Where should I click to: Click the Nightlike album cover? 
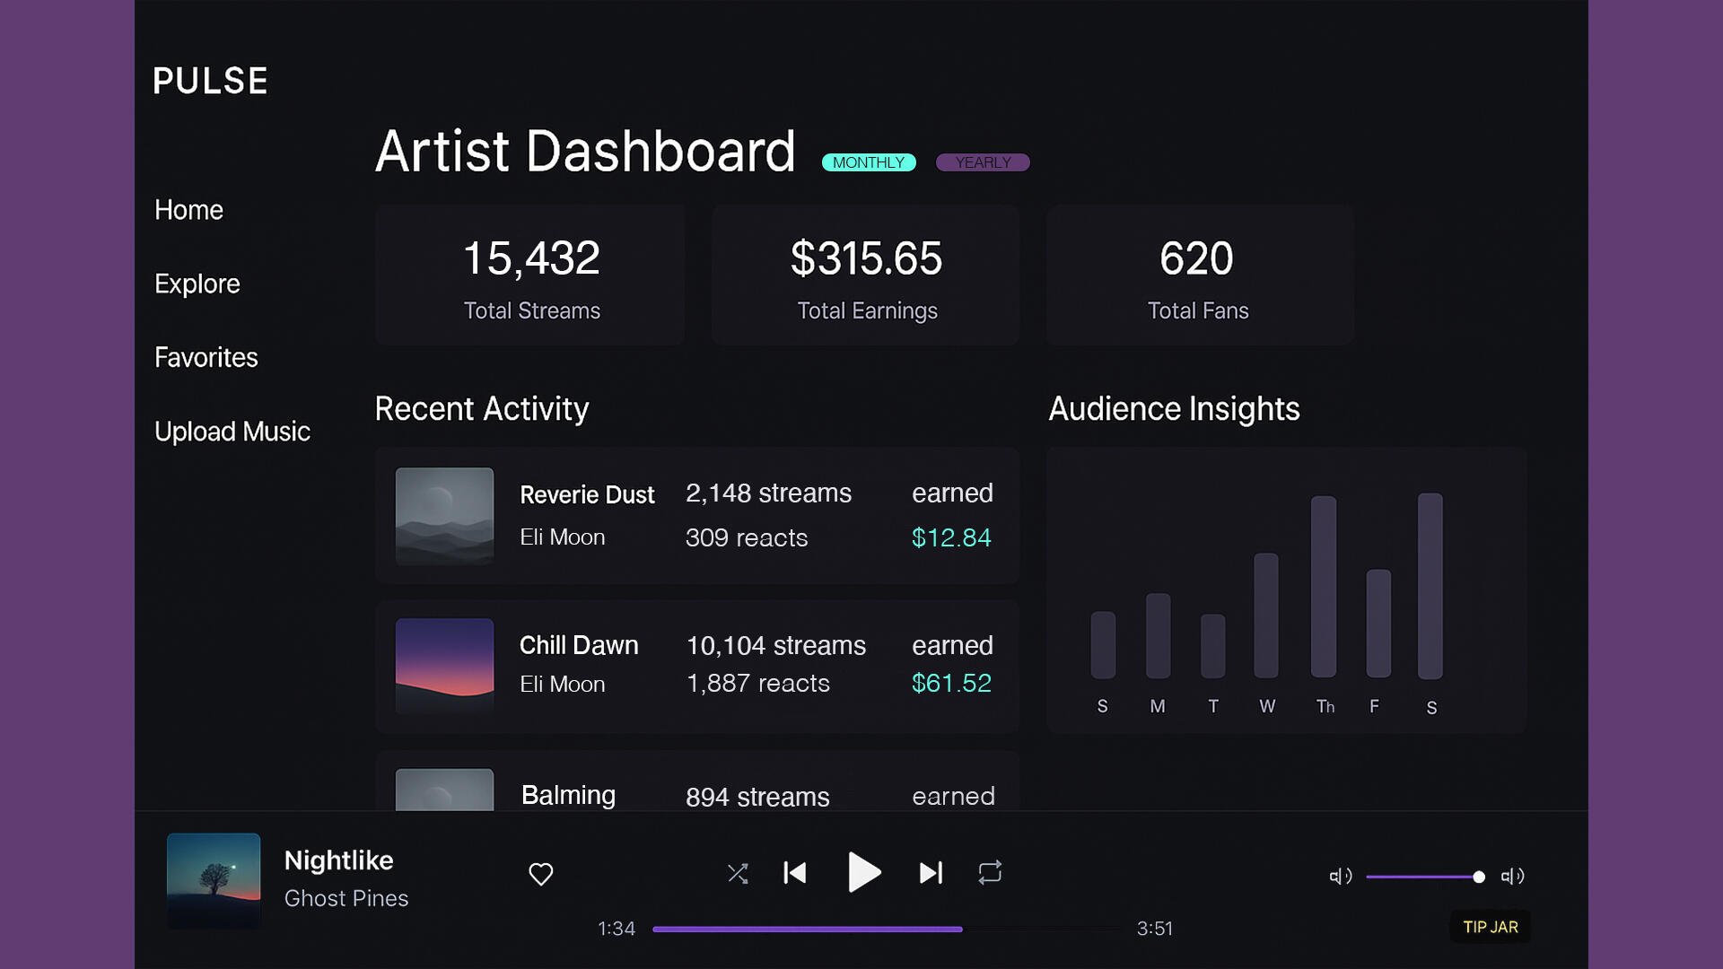point(214,880)
